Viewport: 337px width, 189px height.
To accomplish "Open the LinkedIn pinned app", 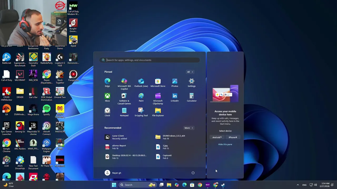I will [175, 98].
